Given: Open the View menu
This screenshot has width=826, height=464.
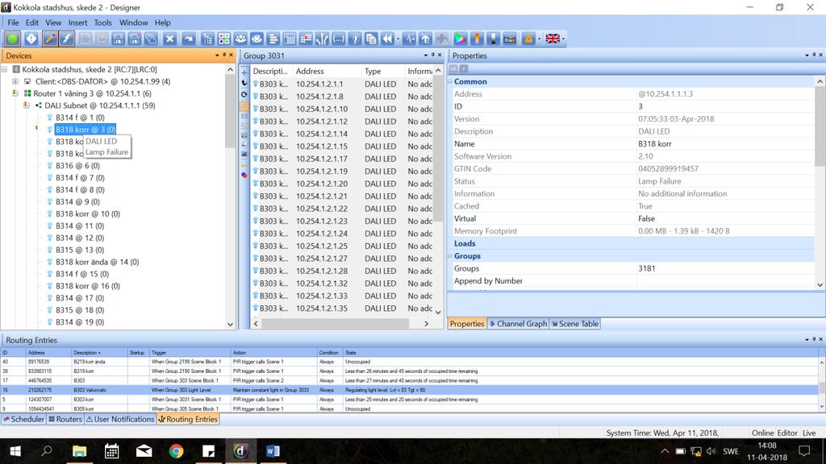Looking at the screenshot, I should 53,23.
